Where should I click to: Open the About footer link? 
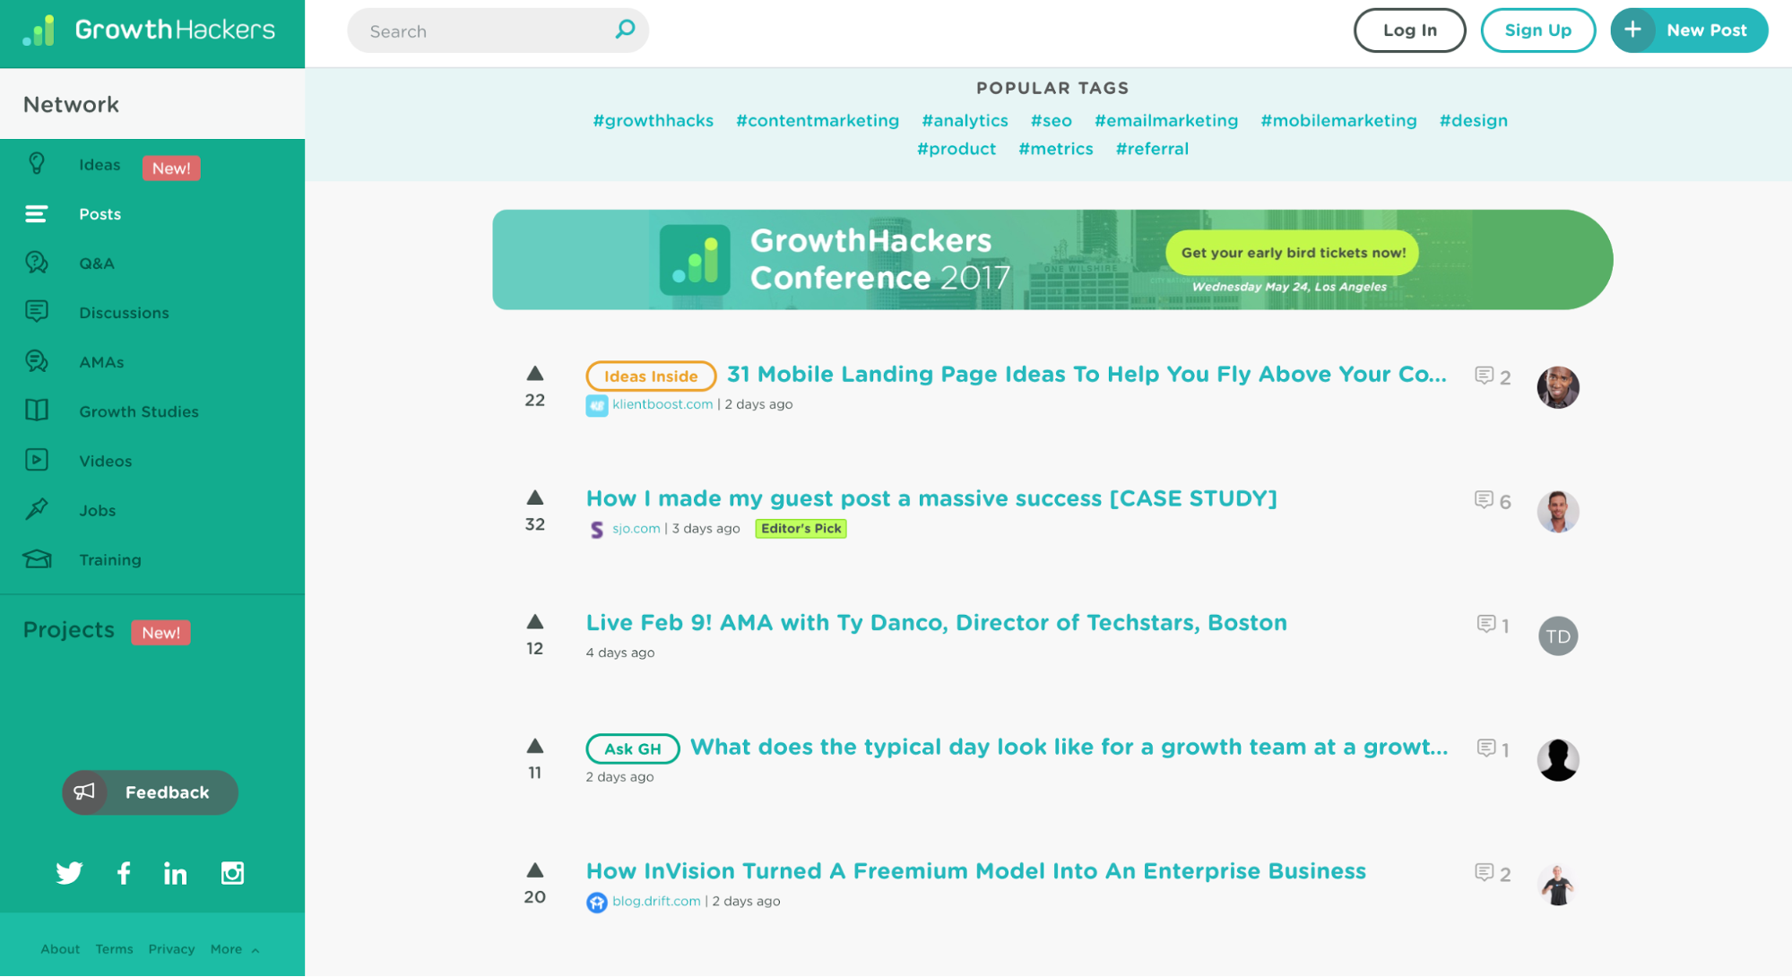coord(60,949)
